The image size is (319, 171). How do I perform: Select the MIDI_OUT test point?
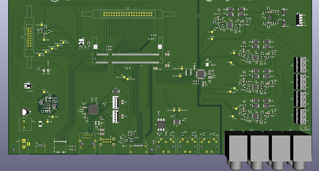[179, 110]
